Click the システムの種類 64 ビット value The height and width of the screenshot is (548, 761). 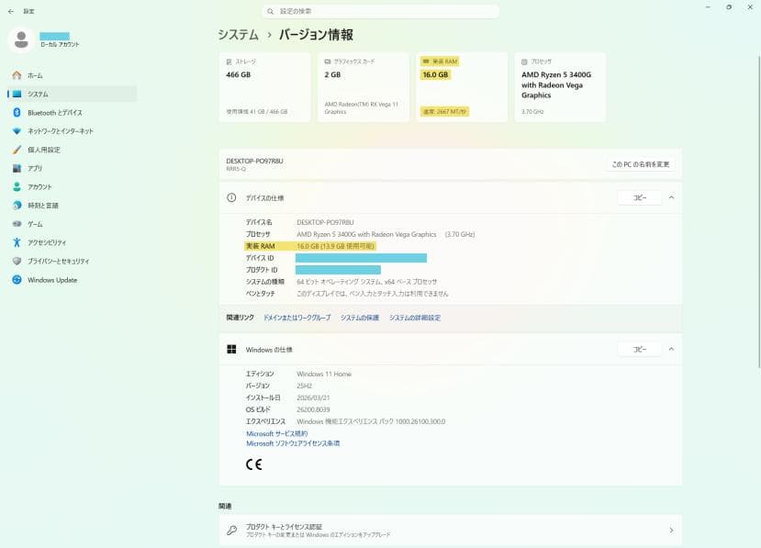coord(366,282)
